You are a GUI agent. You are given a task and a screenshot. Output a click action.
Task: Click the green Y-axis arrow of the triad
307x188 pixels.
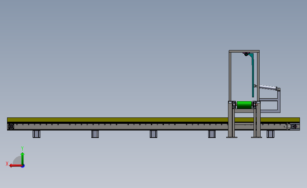[23, 159]
